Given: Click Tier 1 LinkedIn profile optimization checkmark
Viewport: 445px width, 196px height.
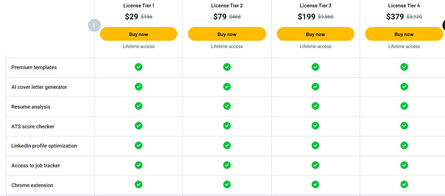Looking at the screenshot, I should click(139, 145).
